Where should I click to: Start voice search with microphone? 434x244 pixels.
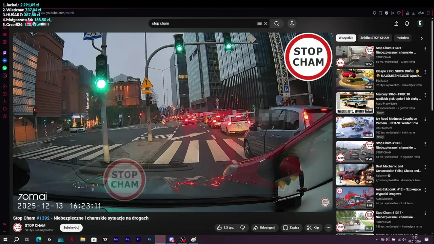point(292,23)
